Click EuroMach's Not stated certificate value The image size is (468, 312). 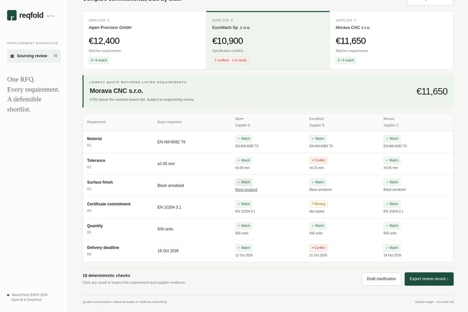click(x=316, y=211)
